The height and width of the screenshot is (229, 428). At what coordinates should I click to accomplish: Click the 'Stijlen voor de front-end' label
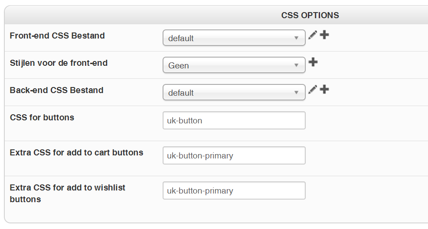(59, 63)
